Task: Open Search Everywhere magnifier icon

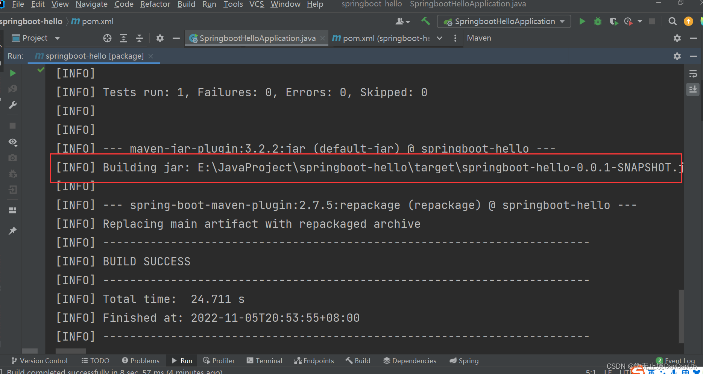Action: [x=673, y=21]
